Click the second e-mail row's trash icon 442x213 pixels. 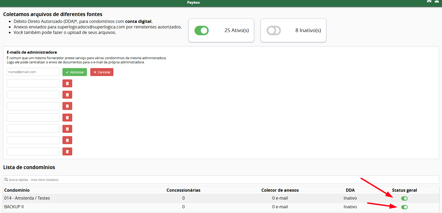[x=67, y=95]
